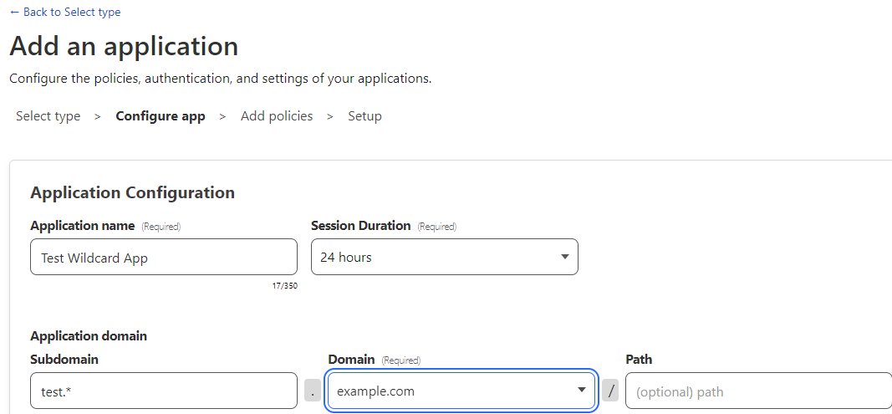Open the Session Duration '24 hours' dropdown
892x414 pixels.
[x=445, y=257]
